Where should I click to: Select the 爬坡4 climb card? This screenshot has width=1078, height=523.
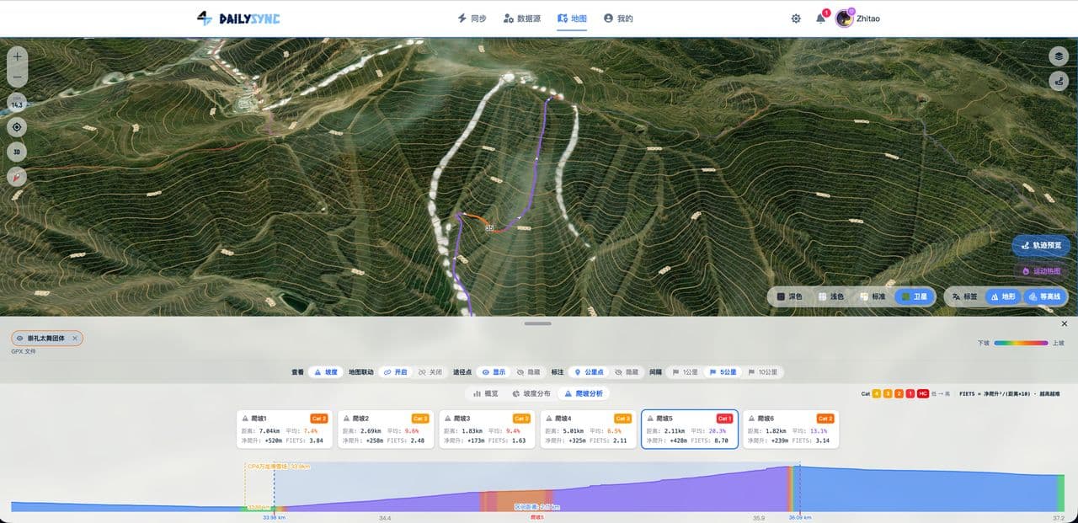click(588, 430)
